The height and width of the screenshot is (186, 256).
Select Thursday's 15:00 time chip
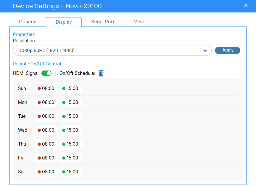(x=70, y=144)
